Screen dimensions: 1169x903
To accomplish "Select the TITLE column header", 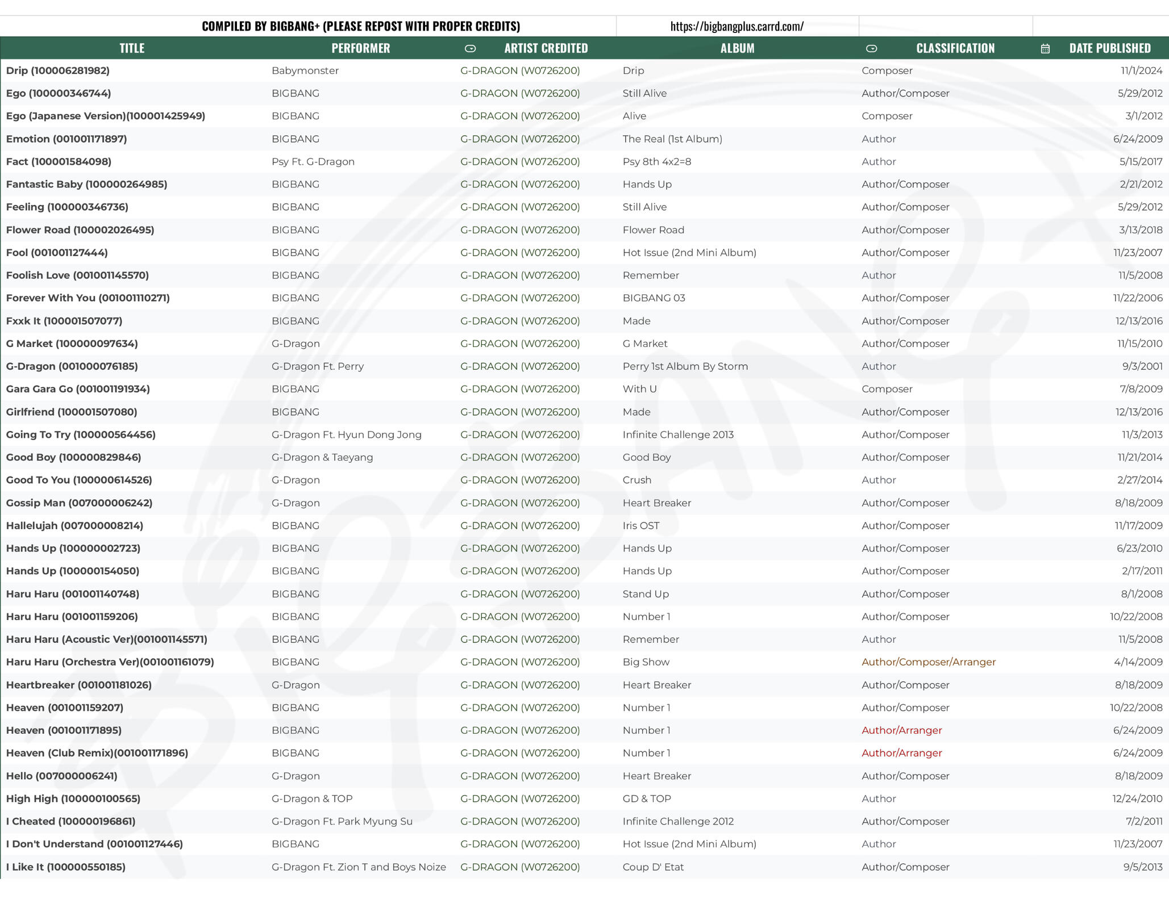I will (x=132, y=48).
